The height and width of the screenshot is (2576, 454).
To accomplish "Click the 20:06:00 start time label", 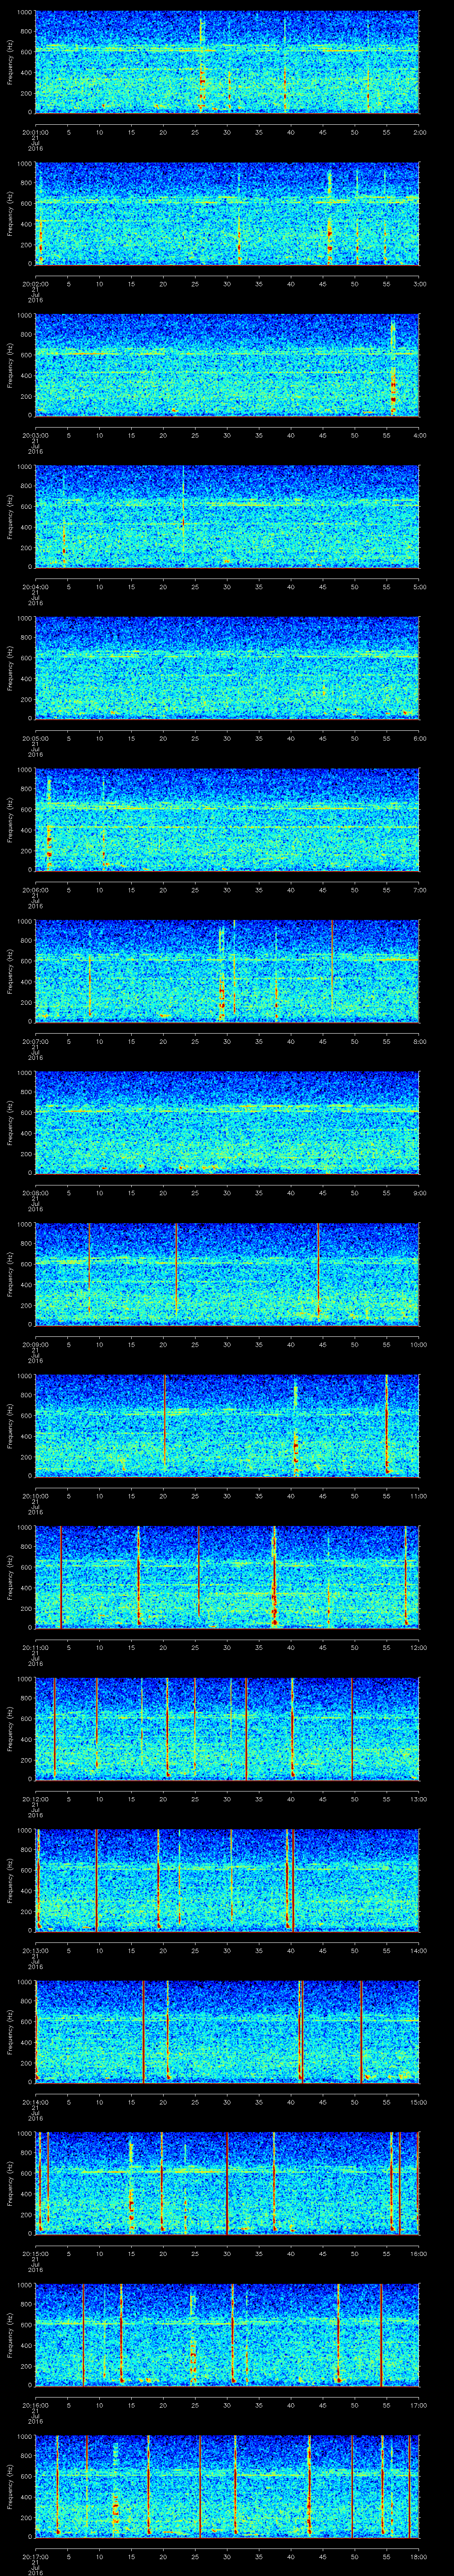I will pyautogui.click(x=35, y=890).
